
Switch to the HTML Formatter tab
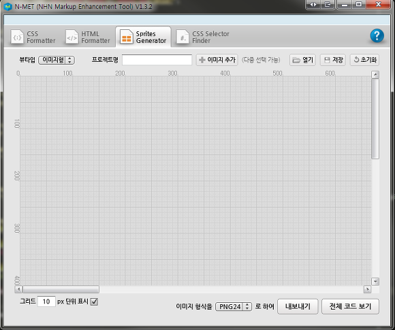[88, 37]
